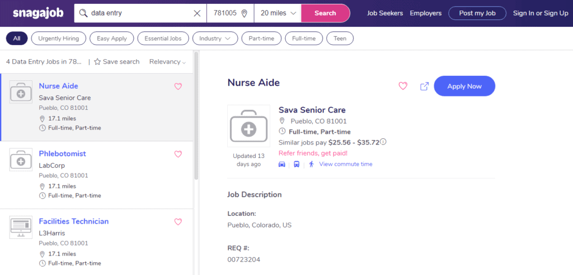
Task: Click Post my Job button
Action: pyautogui.click(x=477, y=13)
